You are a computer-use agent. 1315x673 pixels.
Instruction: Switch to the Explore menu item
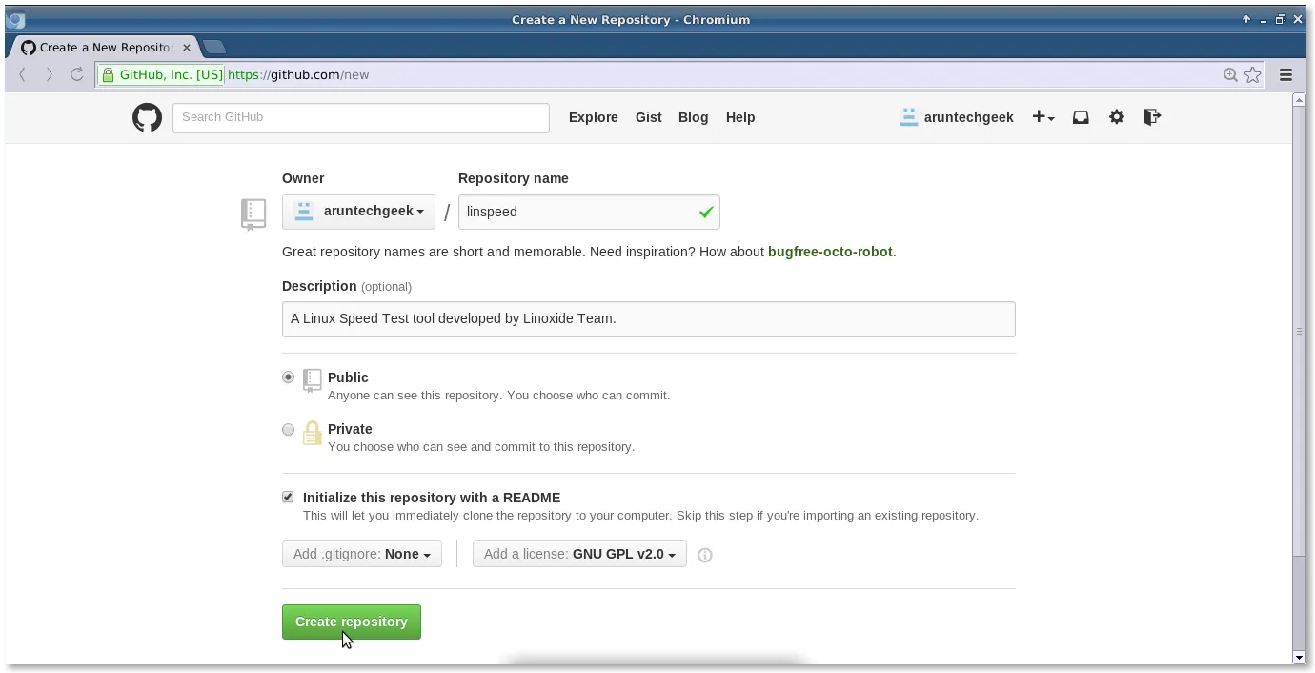tap(593, 117)
